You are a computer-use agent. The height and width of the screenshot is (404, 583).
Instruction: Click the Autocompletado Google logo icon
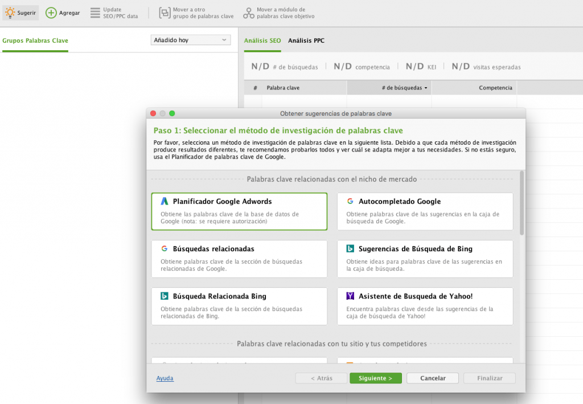(x=350, y=201)
